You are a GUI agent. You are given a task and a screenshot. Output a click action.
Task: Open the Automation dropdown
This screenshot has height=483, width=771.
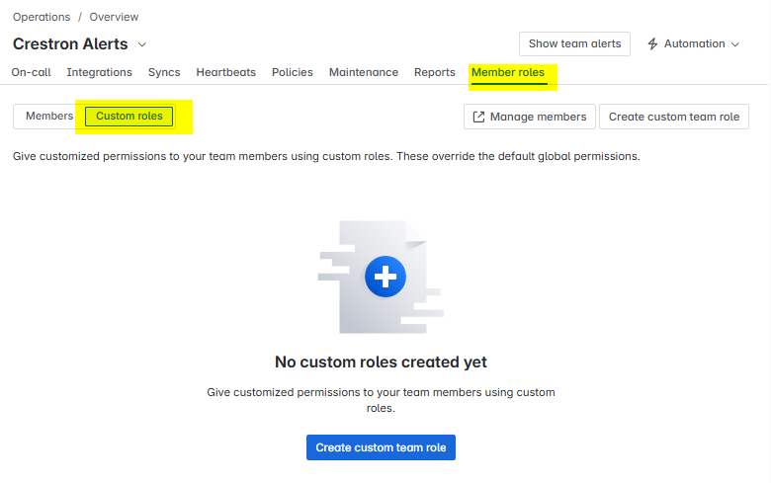[x=693, y=43]
